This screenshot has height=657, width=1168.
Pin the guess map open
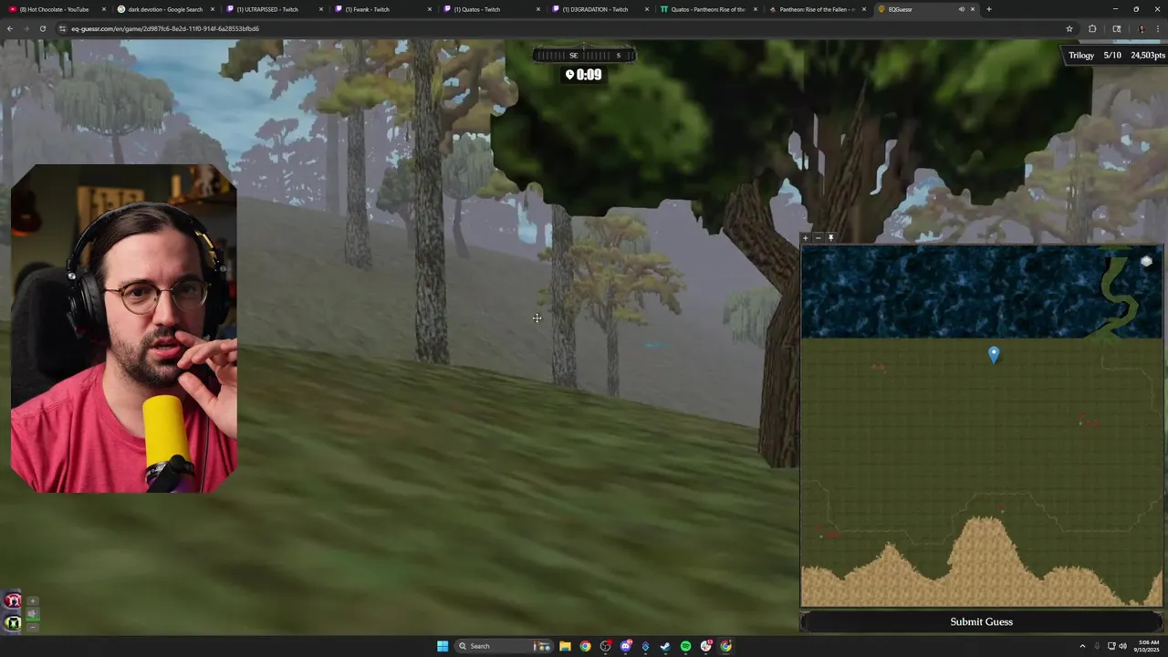(x=830, y=237)
